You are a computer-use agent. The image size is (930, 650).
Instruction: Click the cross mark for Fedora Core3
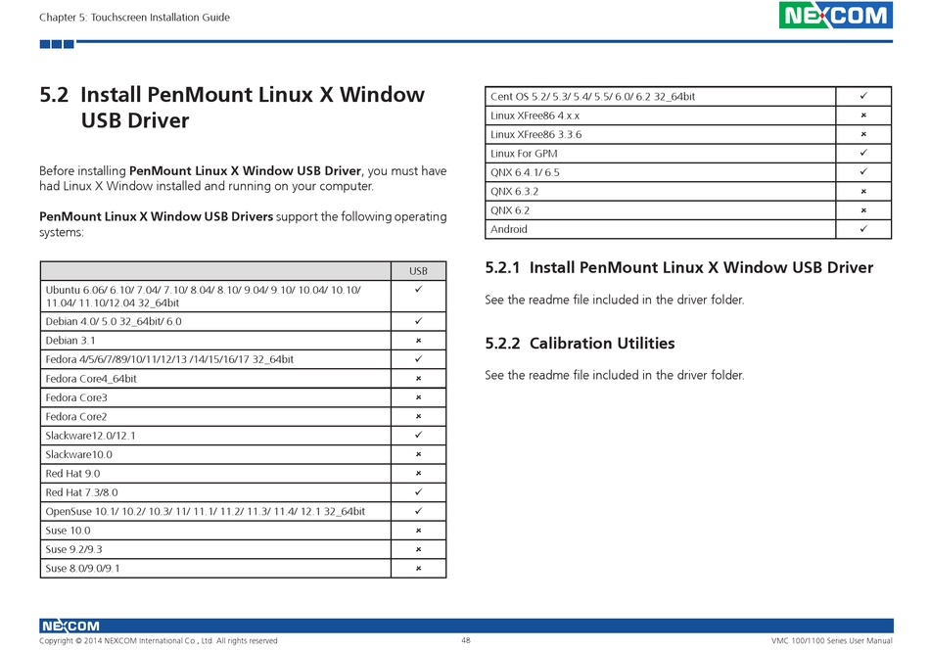point(418,397)
